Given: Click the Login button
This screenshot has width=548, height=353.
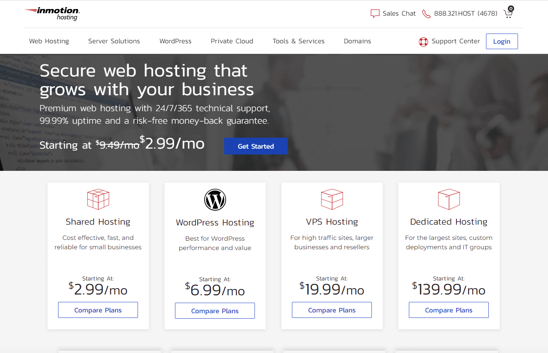Looking at the screenshot, I should tap(502, 41).
